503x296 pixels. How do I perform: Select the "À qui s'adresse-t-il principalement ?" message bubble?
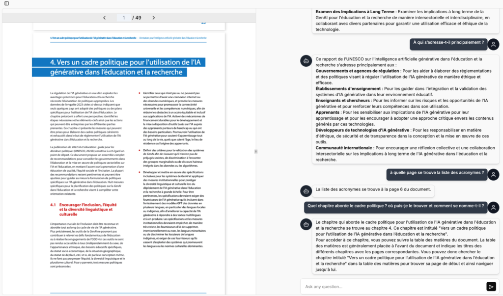[x=447, y=43]
